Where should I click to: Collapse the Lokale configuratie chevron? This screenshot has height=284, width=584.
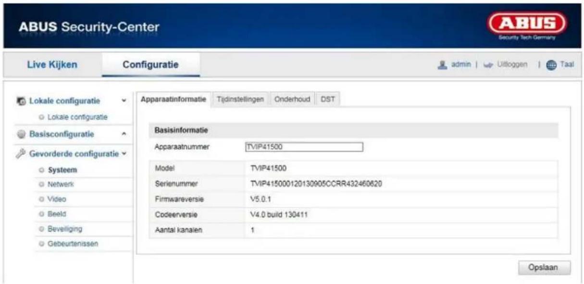point(124,101)
